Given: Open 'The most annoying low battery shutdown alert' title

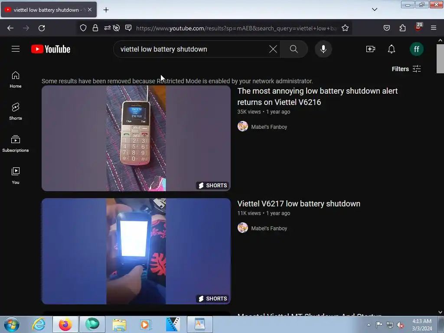Looking at the screenshot, I should pos(317,97).
